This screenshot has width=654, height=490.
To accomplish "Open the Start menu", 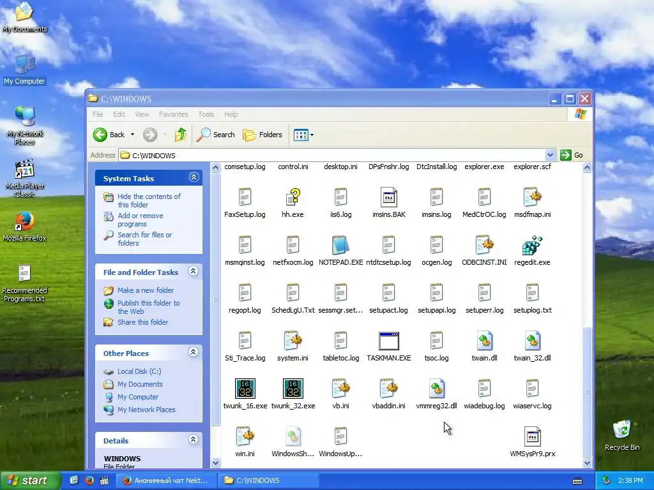I will coord(30,480).
